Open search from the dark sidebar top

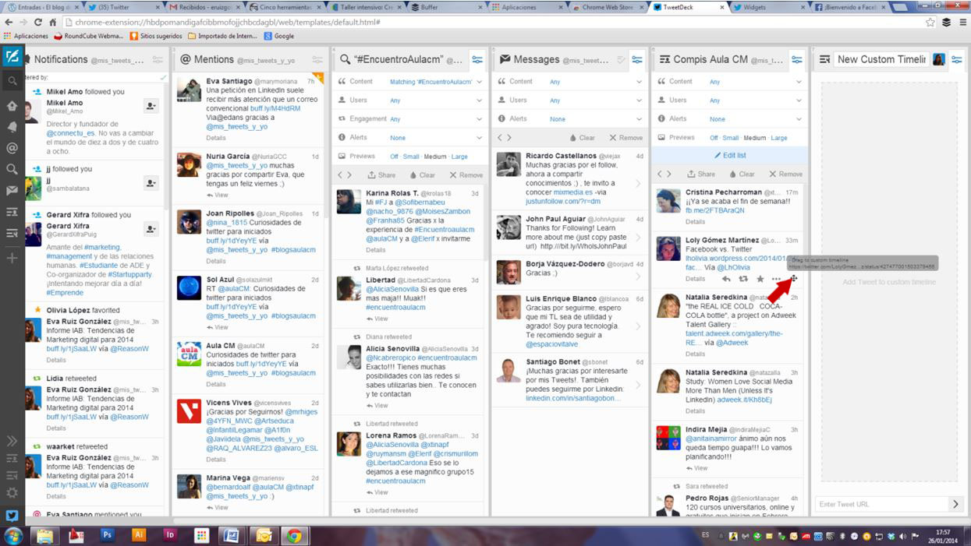coord(12,81)
